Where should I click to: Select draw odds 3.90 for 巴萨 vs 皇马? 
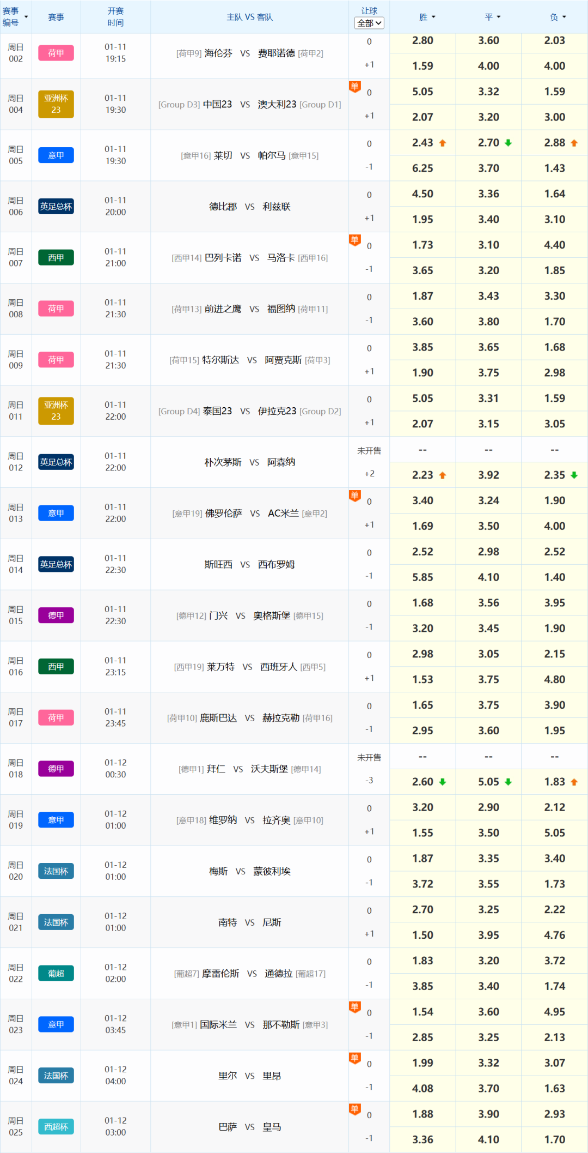[x=488, y=1114]
